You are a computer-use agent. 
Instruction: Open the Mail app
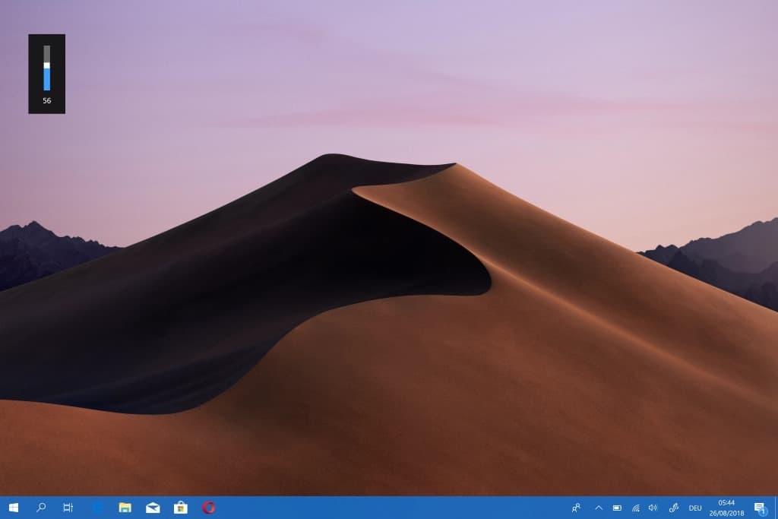[153, 508]
